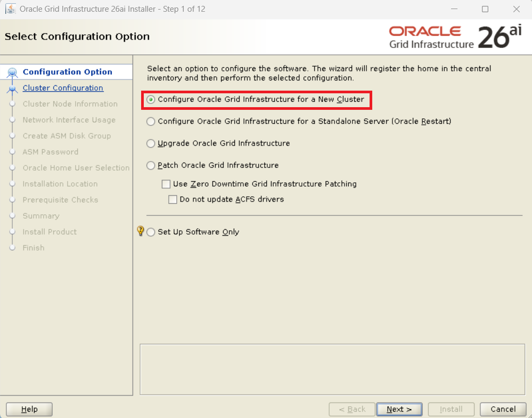532x418 pixels.
Task: Select Configure Grid Infrastructure for a New Cluster
Action: tap(151, 100)
